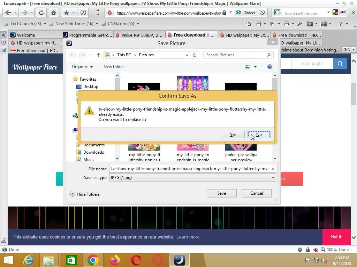Click the Print icon in the toolbar

[x=287, y=24]
